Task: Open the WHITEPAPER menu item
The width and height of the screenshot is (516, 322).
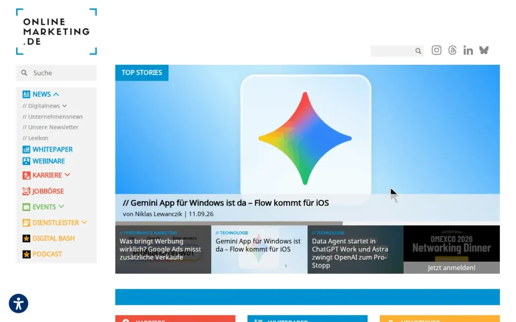Action: (52, 149)
